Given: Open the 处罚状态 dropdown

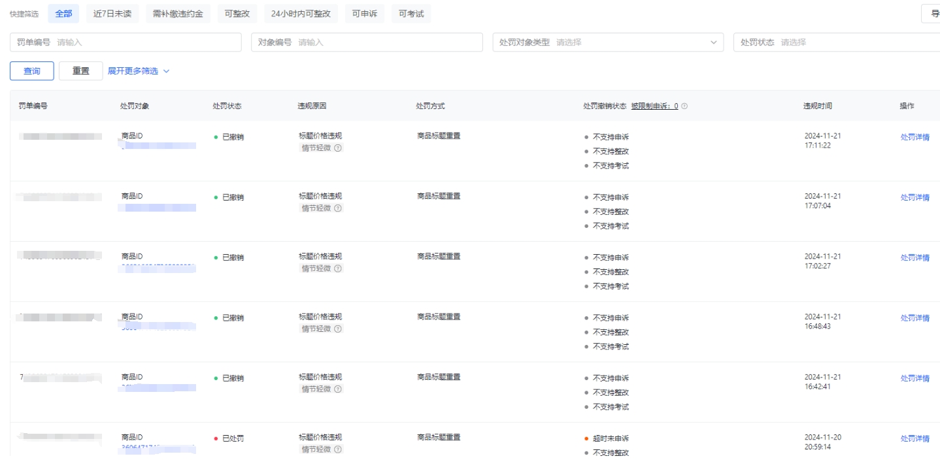Looking at the screenshot, I should click(836, 42).
